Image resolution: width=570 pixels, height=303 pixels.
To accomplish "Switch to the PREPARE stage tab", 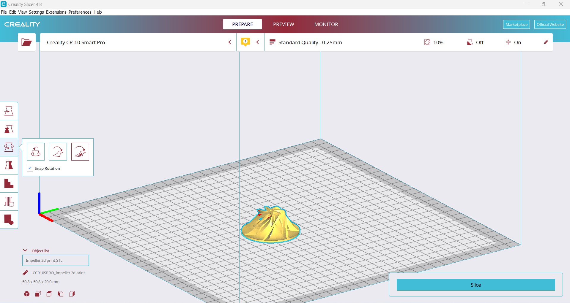I will (x=243, y=24).
